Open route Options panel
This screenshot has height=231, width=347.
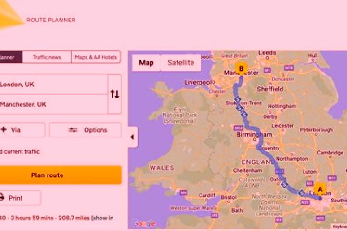tap(85, 130)
